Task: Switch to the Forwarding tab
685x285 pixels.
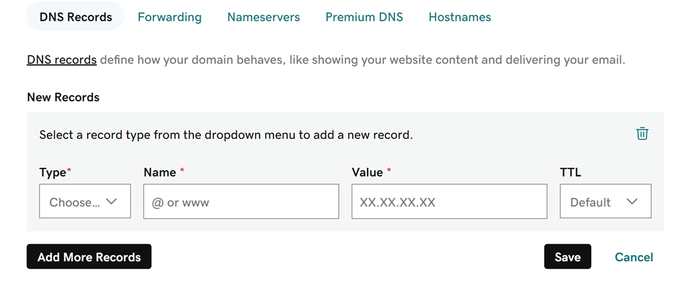Action: click(169, 17)
